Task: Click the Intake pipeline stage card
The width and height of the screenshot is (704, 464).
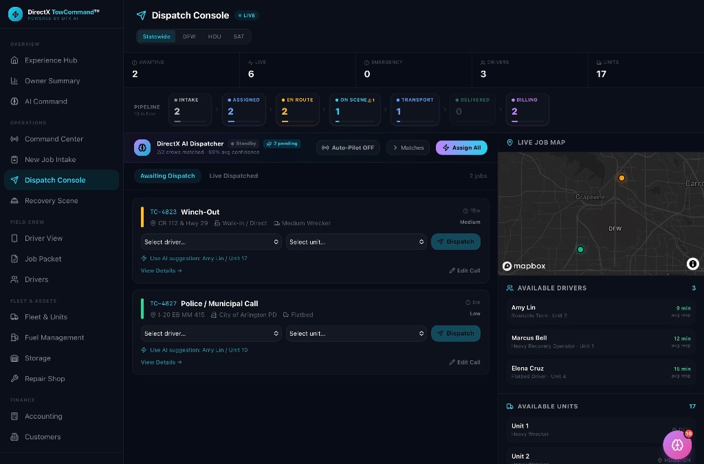Action: click(x=190, y=109)
